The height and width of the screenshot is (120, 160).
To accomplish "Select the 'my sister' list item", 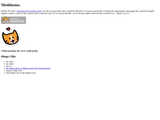I will (x=9, y=62).
